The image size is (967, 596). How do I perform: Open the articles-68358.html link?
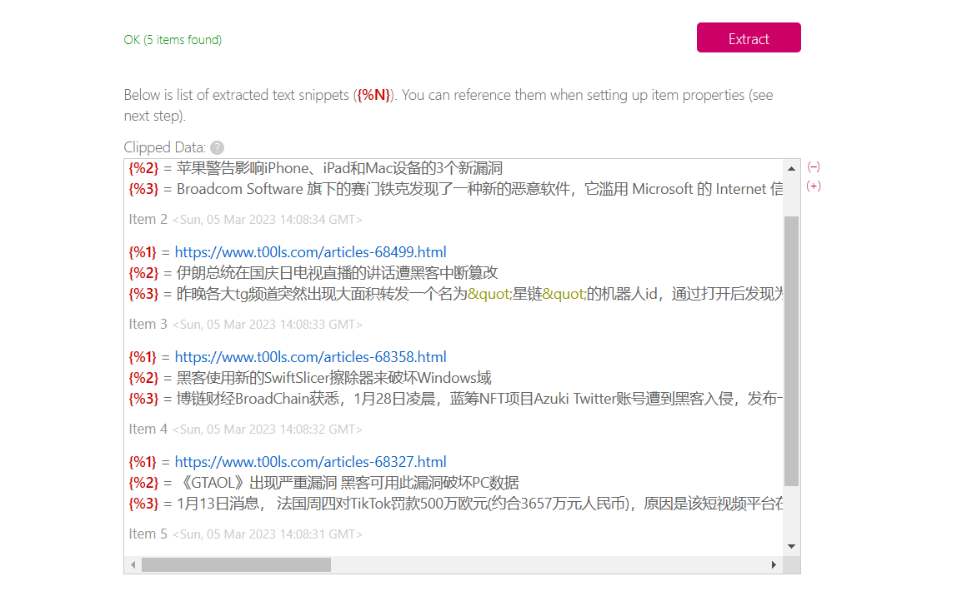click(310, 357)
